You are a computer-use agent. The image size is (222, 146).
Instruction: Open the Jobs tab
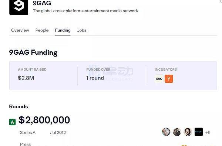[82, 30]
